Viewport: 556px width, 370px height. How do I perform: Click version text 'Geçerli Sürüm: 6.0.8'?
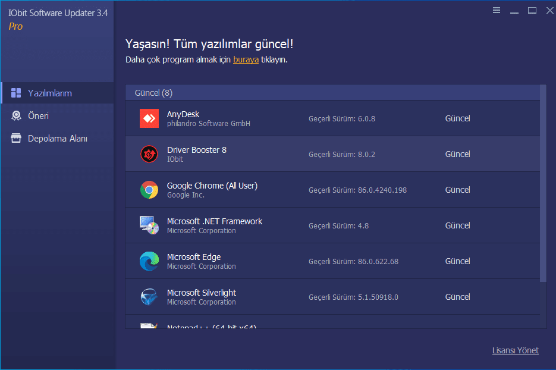click(342, 119)
